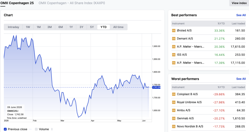
Task: Select the YTD chart range
Action: click(x=103, y=27)
